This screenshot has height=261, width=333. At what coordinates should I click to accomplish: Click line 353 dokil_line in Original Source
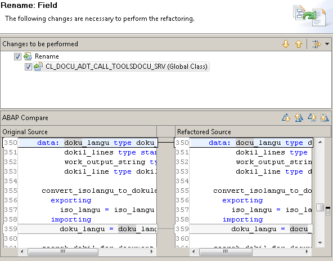(x=87, y=171)
